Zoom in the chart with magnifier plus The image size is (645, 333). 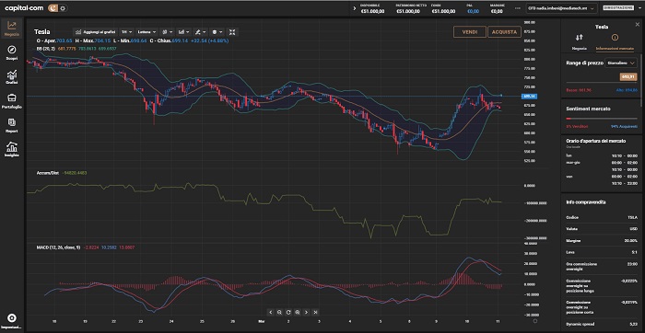click(298, 312)
